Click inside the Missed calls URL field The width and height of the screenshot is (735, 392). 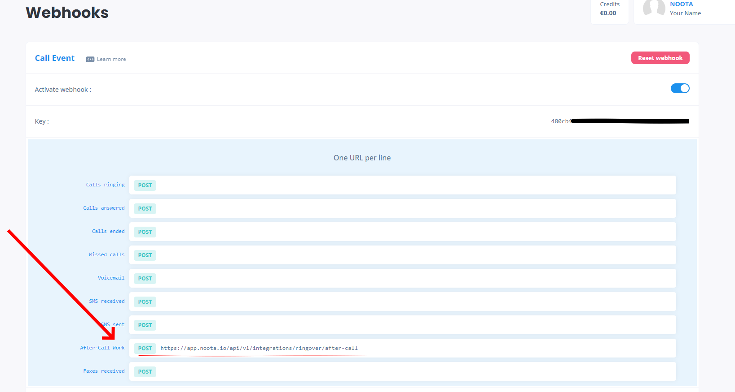pyautogui.click(x=413, y=255)
